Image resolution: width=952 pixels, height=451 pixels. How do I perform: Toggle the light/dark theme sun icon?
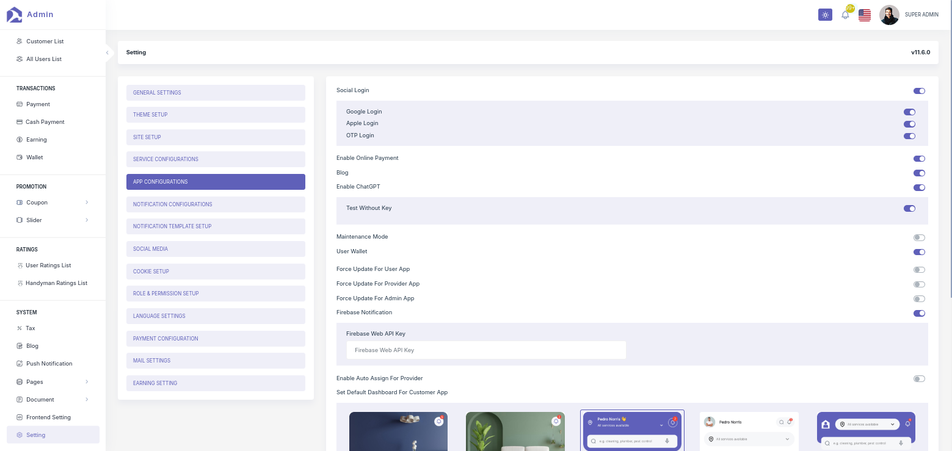(825, 15)
